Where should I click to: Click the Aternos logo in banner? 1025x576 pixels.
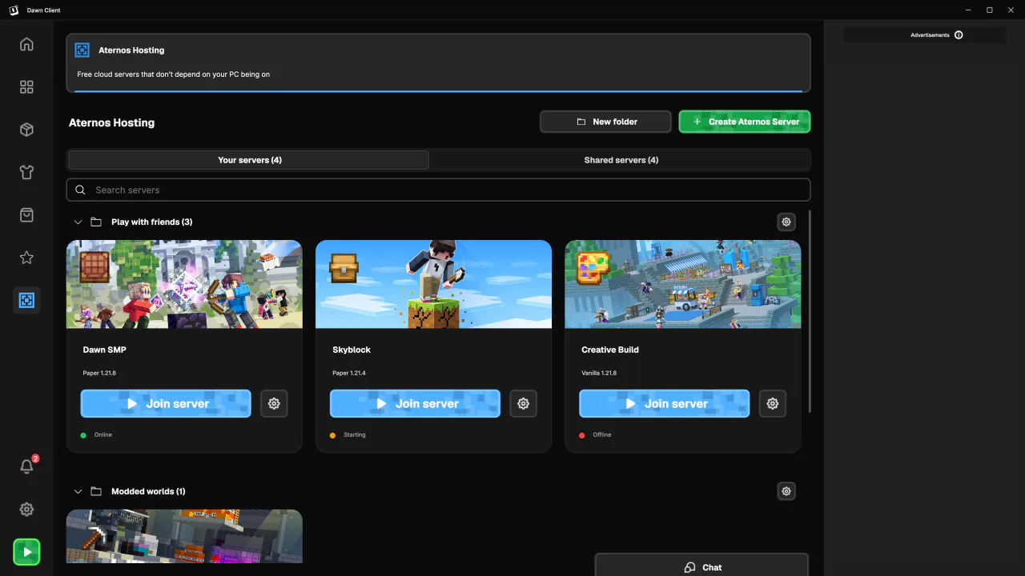click(82, 50)
